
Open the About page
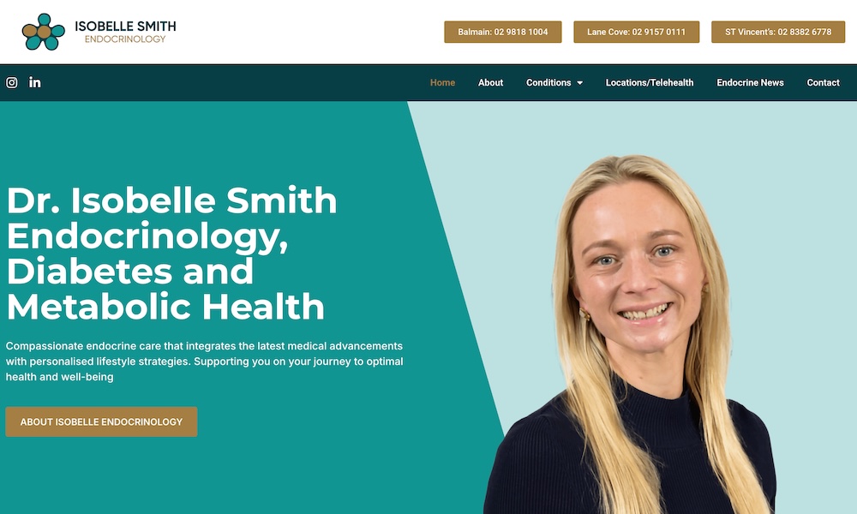coord(490,82)
